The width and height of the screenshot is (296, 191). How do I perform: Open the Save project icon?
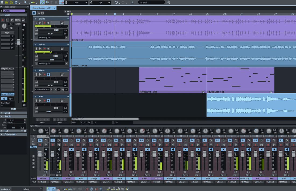(16, 2)
